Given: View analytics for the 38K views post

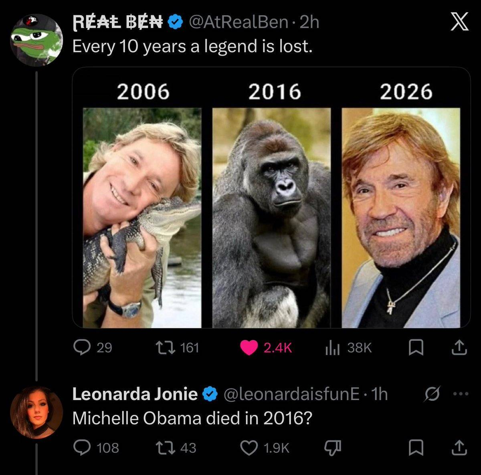Looking at the screenshot, I should [x=332, y=347].
